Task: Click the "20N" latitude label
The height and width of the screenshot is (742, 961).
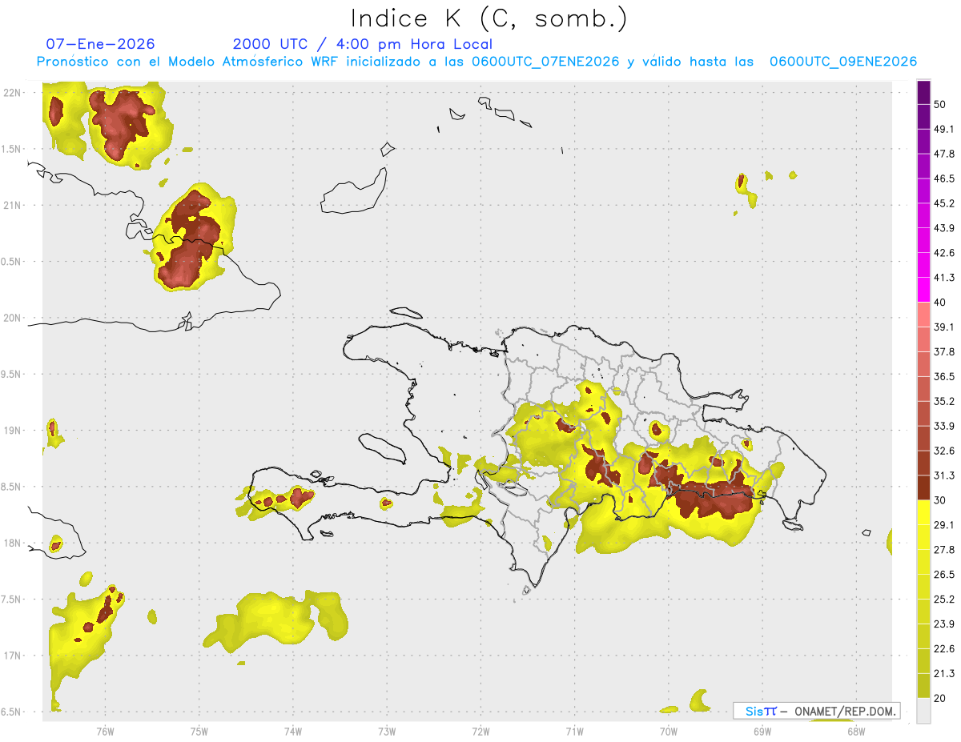Action: (13, 318)
